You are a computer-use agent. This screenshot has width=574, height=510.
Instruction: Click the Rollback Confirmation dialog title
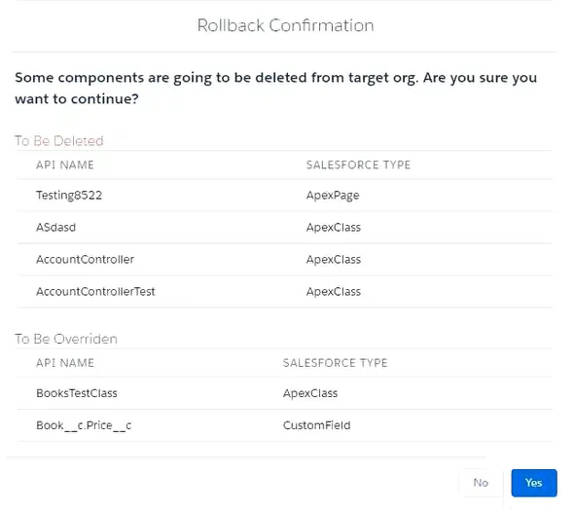point(285,25)
